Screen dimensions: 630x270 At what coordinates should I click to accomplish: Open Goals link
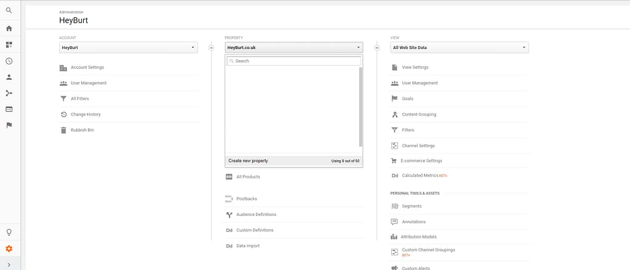[x=407, y=99]
